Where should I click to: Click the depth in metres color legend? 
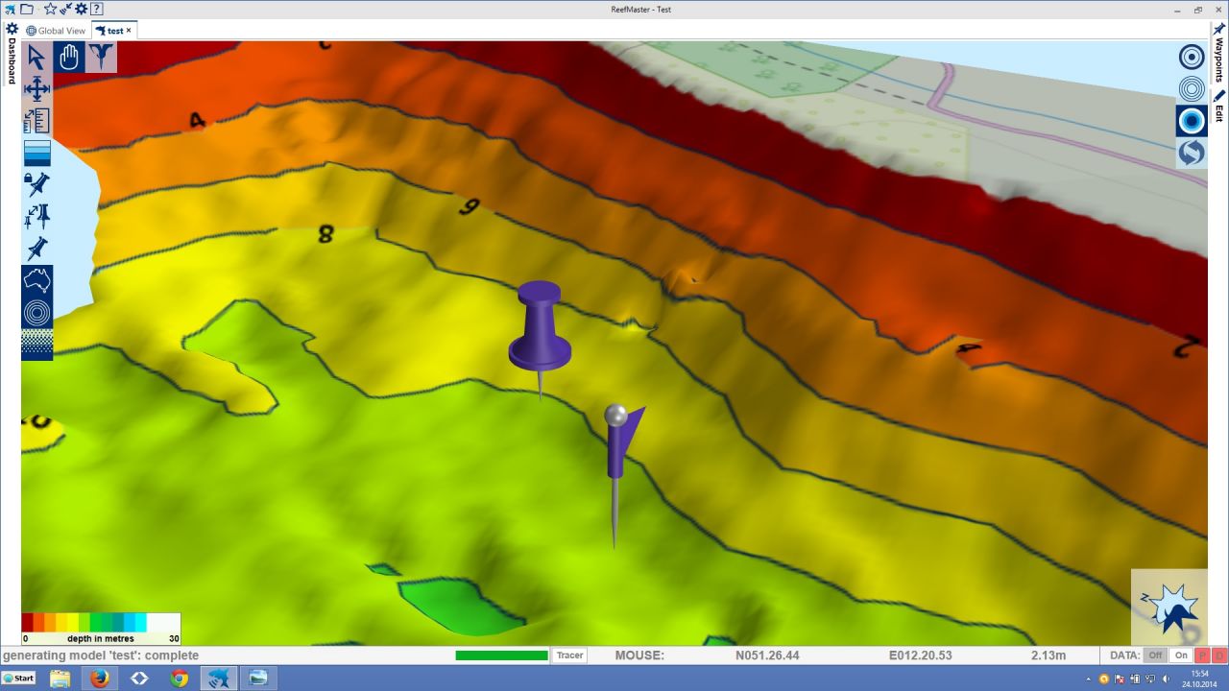pos(101,629)
